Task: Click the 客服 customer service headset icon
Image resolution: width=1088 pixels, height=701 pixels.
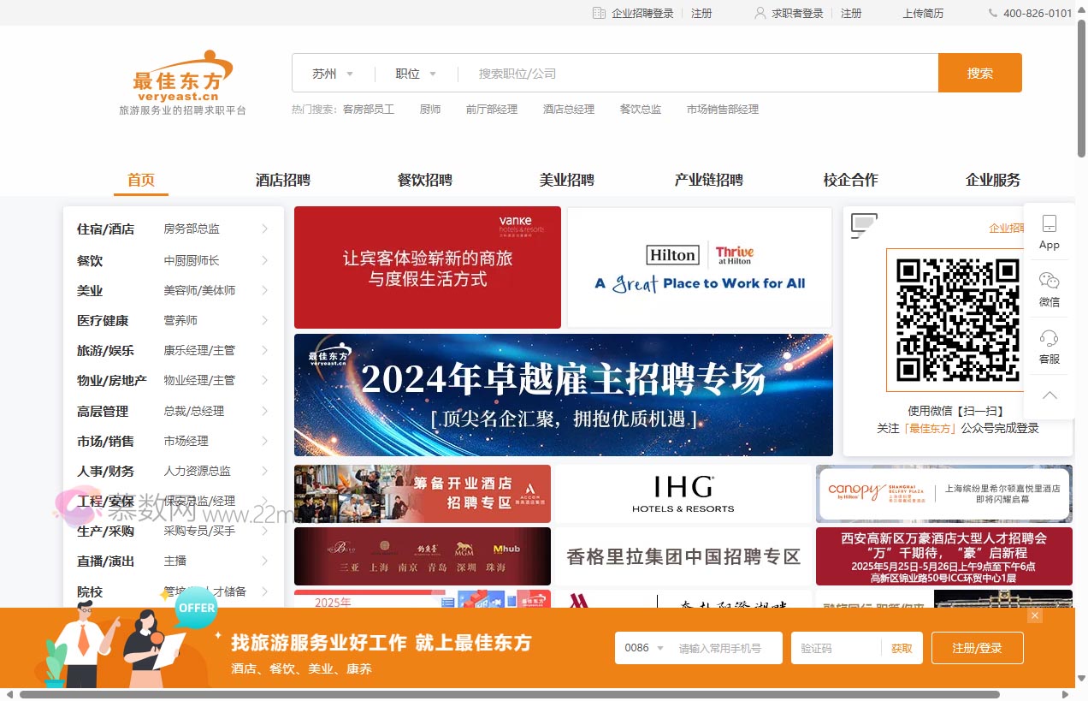Action: pyautogui.click(x=1049, y=342)
